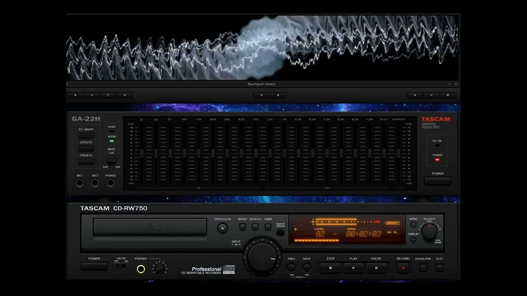The height and width of the screenshot is (296, 527).
Task: Click the four-dots button in the left toolbar group
Action: [108, 95]
